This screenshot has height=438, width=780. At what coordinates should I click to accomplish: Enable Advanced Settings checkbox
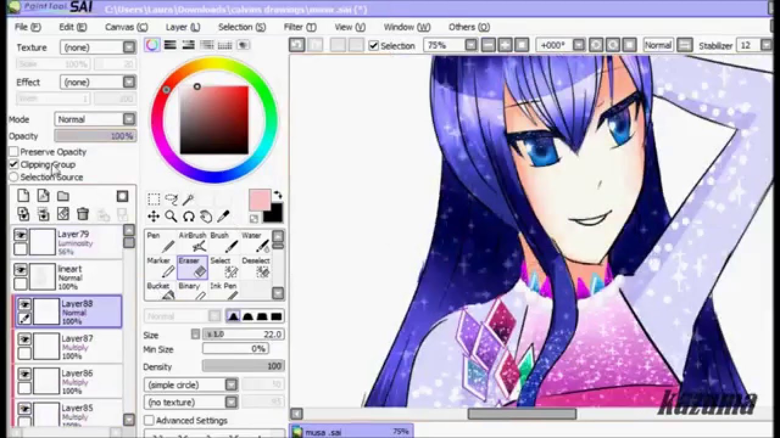coord(149,420)
